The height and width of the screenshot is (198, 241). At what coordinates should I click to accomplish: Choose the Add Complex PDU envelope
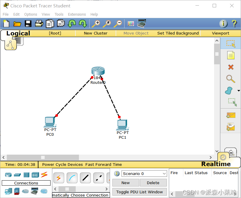(x=231, y=127)
